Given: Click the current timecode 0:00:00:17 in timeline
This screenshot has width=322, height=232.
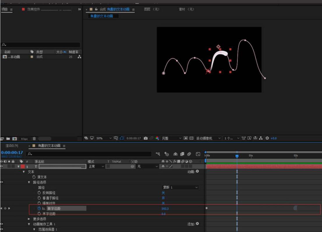Looking at the screenshot, I should click(12, 153).
